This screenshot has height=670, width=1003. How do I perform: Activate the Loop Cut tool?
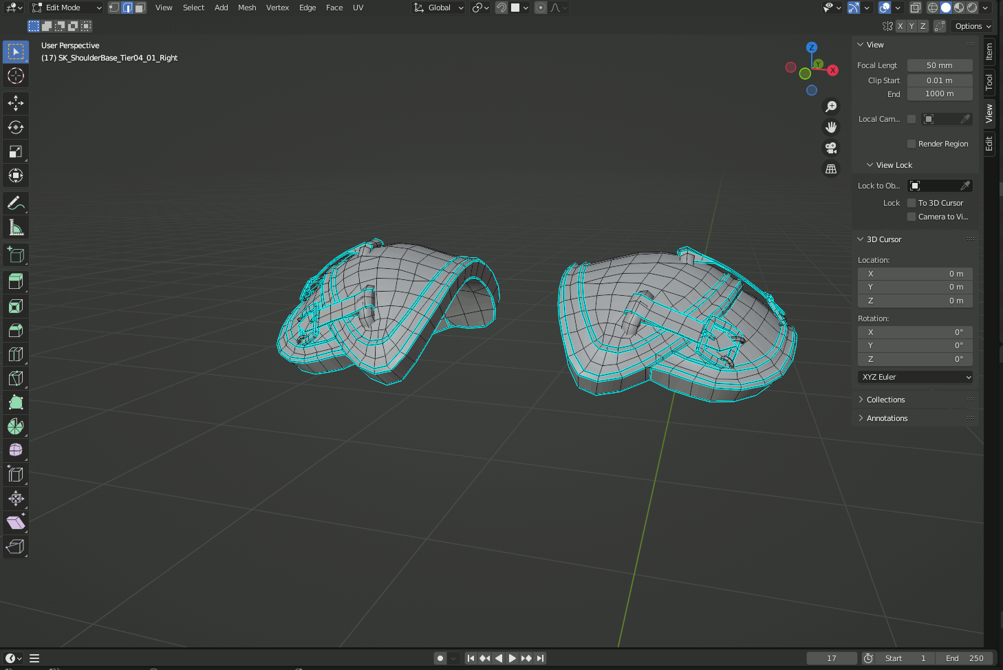(15, 354)
